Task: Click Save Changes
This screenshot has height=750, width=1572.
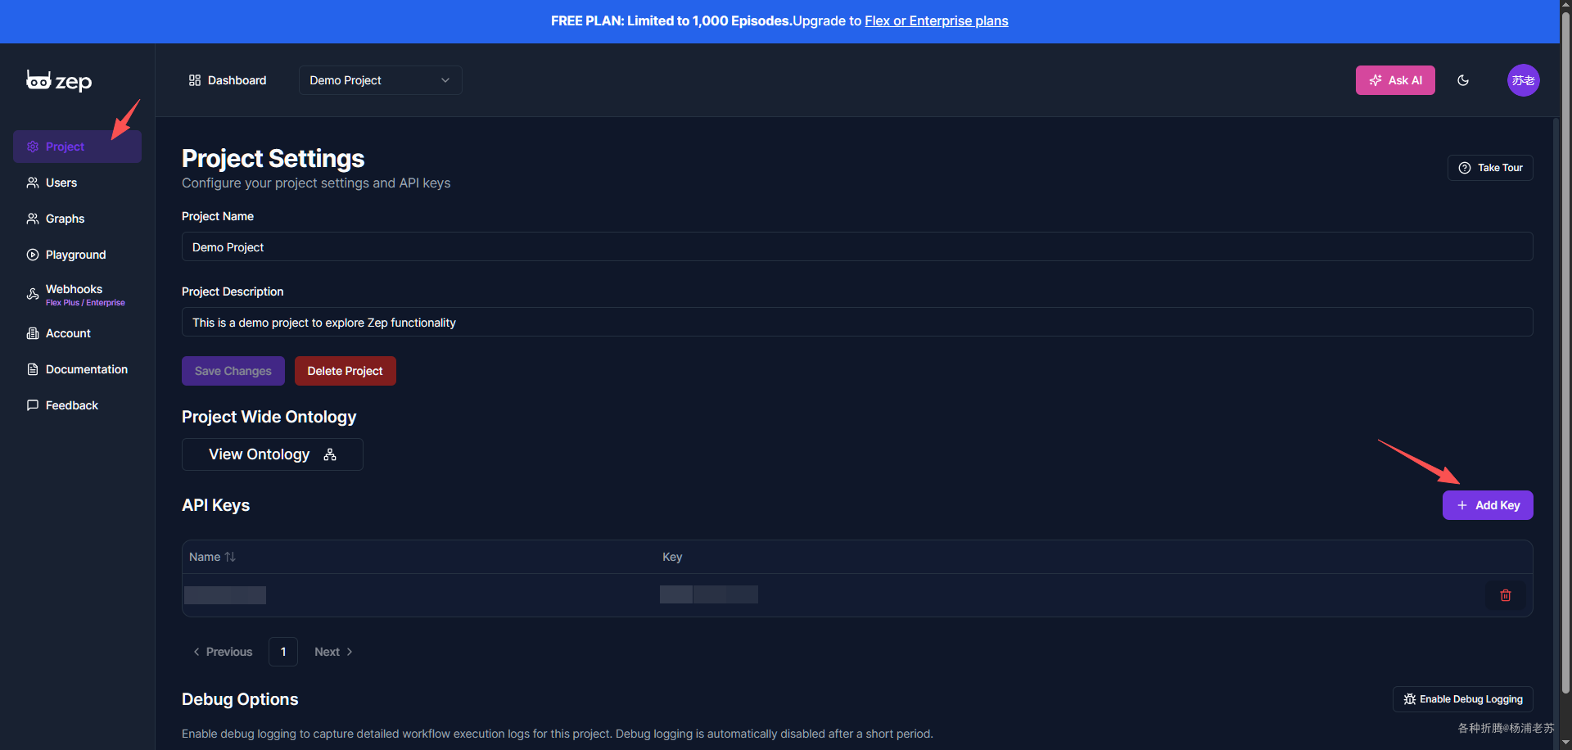Action: [x=233, y=371]
